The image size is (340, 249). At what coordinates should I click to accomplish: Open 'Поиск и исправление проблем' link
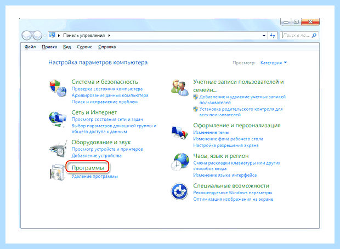(x=105, y=101)
